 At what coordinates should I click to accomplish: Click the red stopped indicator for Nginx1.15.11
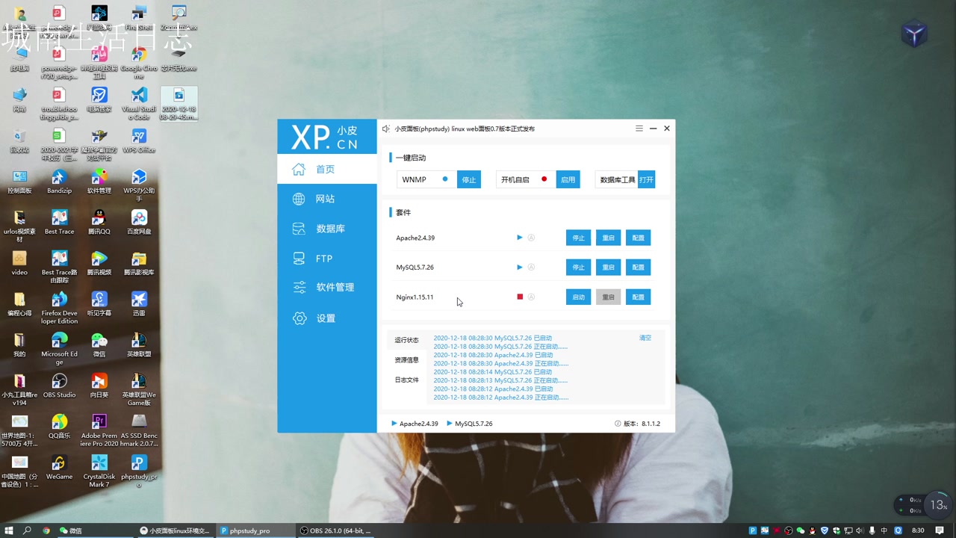tap(520, 297)
